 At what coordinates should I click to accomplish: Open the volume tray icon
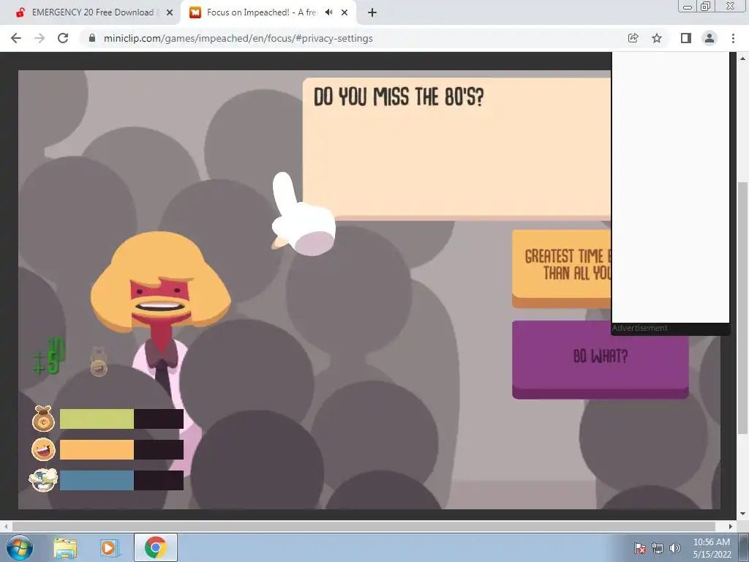674,548
